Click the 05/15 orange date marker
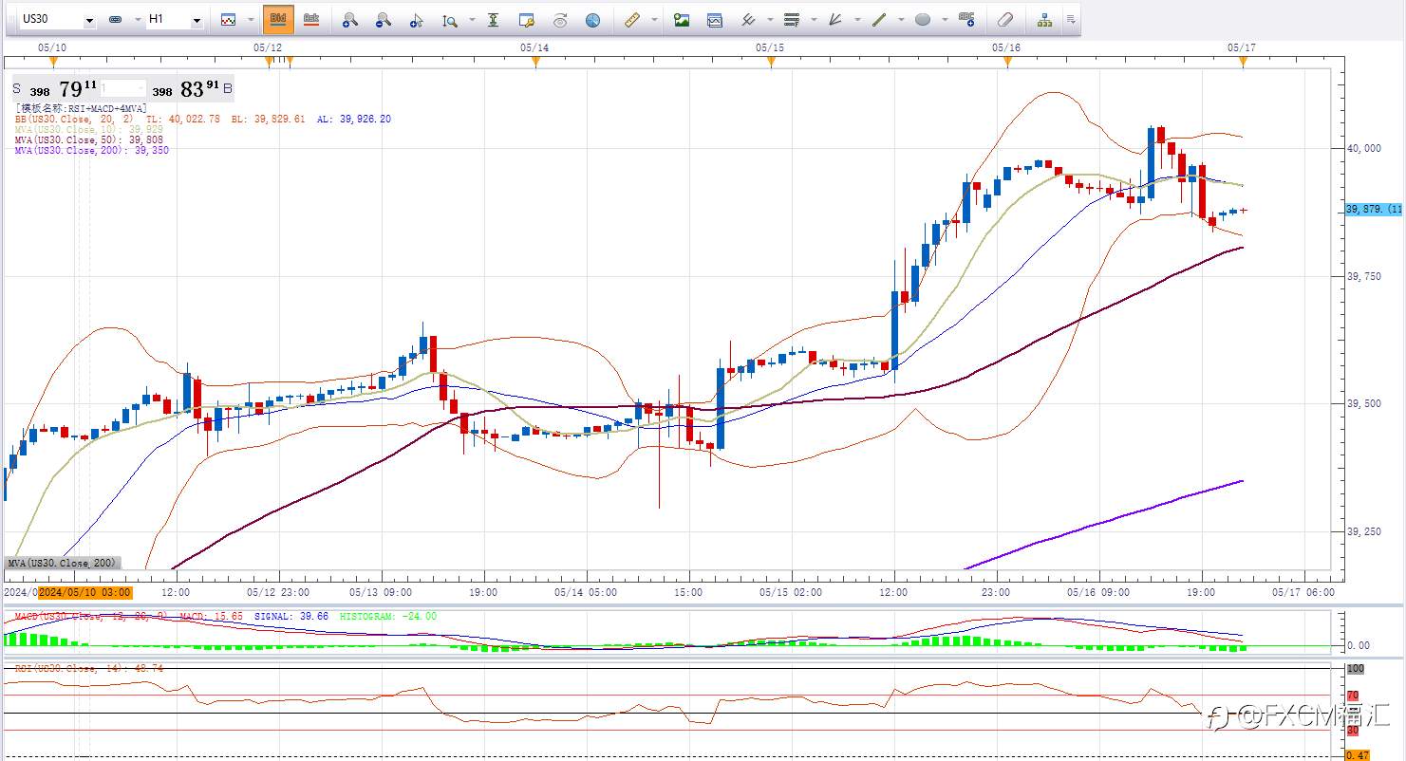The height and width of the screenshot is (761, 1406). pyautogui.click(x=770, y=62)
